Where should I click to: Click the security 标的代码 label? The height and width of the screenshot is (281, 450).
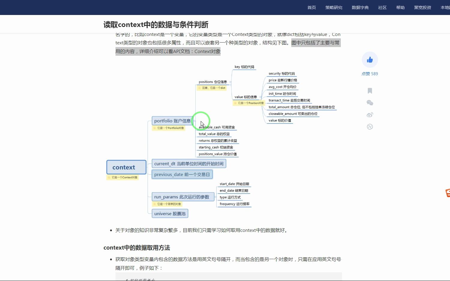click(x=282, y=73)
